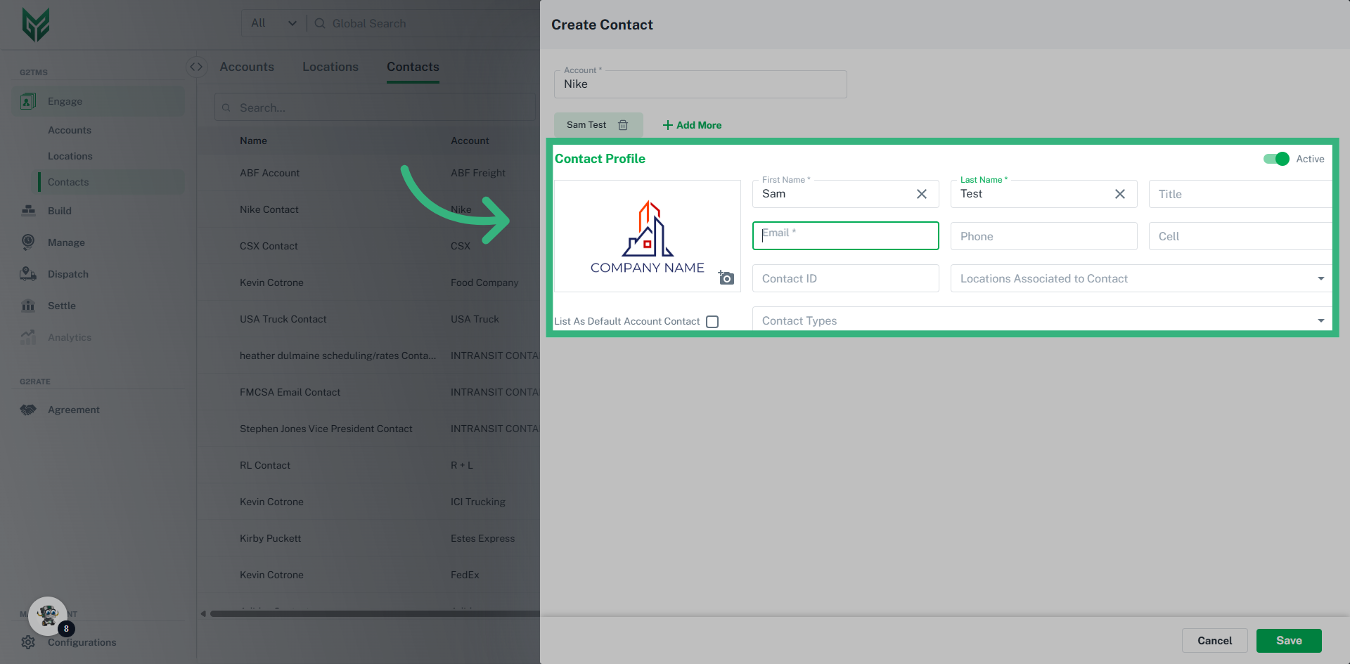Check List As Default Account Contact
1350x664 pixels.
tap(712, 321)
